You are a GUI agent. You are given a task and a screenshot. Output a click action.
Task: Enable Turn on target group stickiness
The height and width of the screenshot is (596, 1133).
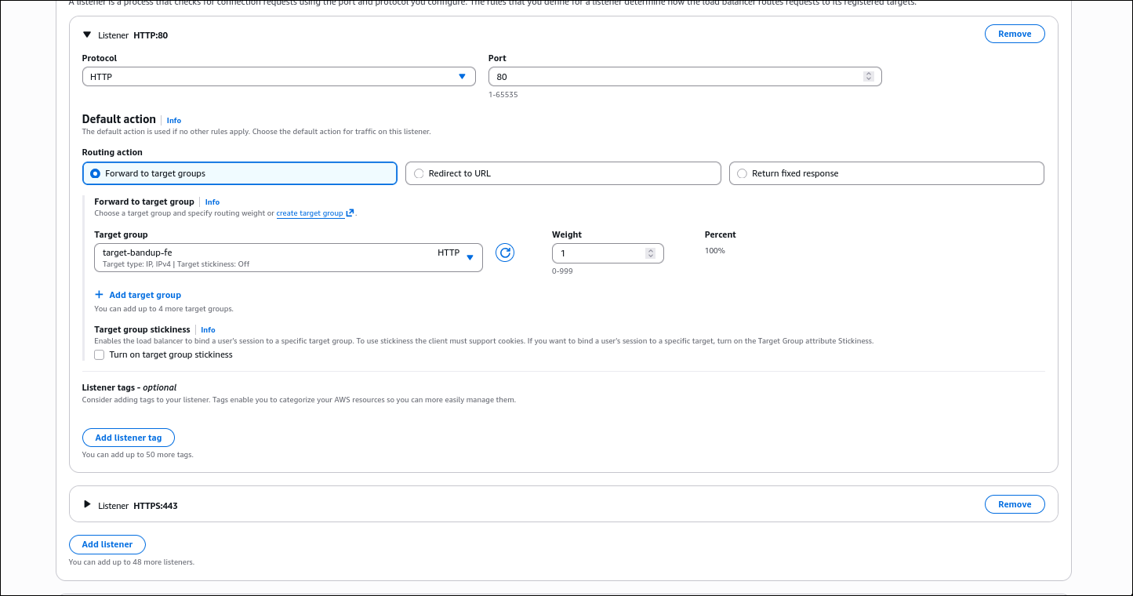(x=99, y=354)
